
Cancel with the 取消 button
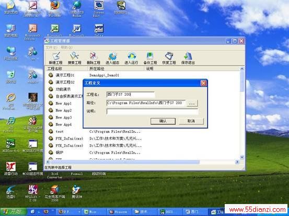(191, 121)
